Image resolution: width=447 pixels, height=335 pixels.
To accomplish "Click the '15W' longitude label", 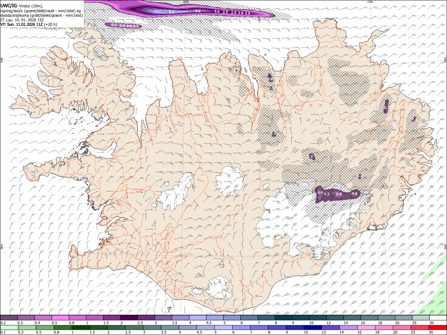I will coord(370,2).
